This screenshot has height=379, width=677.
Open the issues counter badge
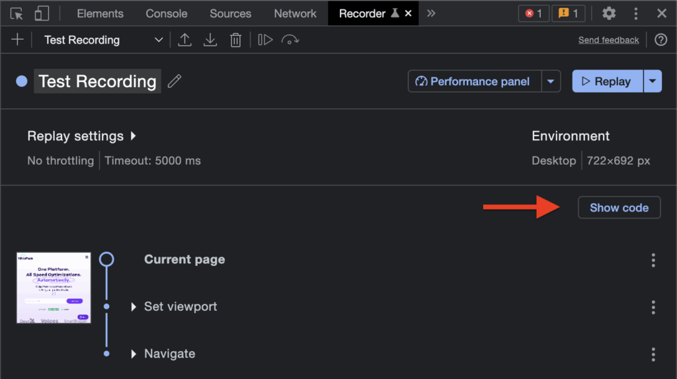(568, 13)
